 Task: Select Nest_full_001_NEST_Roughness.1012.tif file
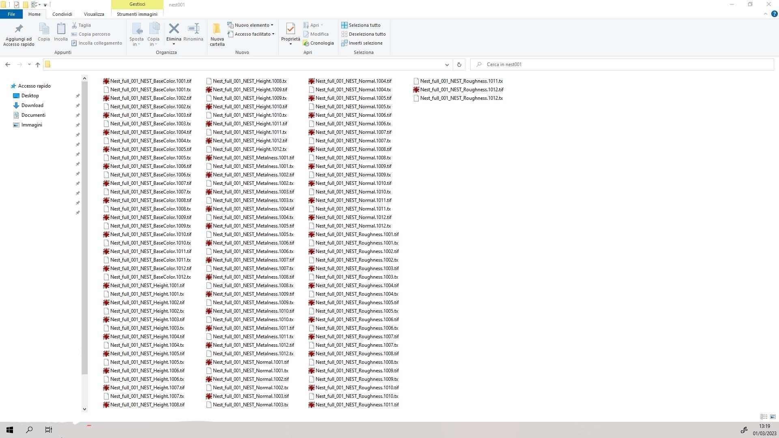point(461,90)
